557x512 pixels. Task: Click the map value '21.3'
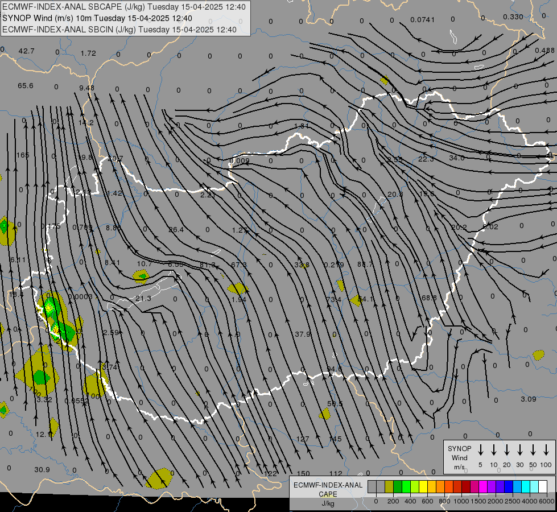[x=143, y=299]
